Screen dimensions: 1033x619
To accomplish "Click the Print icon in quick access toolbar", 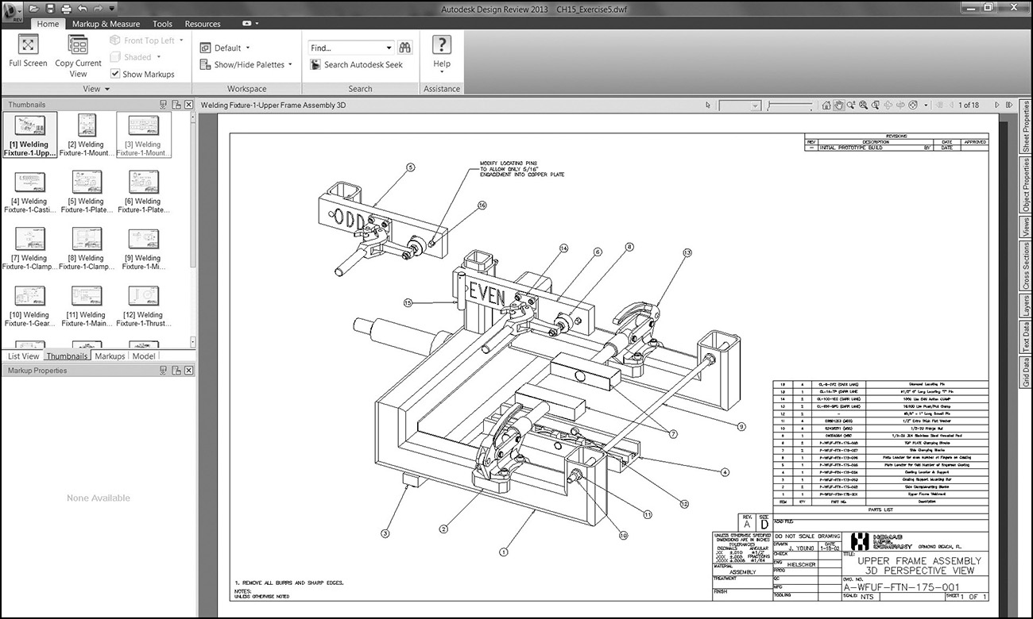I will (65, 8).
